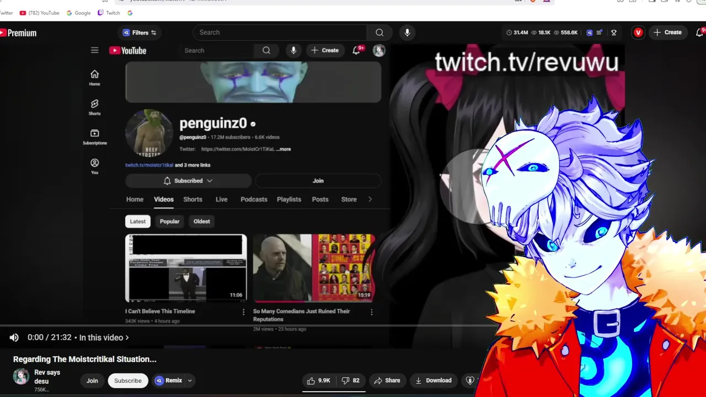Click the You sidebar icon in the video
This screenshot has height=397, width=706.
point(95,167)
